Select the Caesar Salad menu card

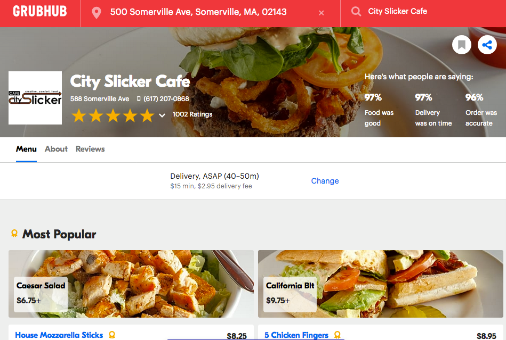coord(131,284)
